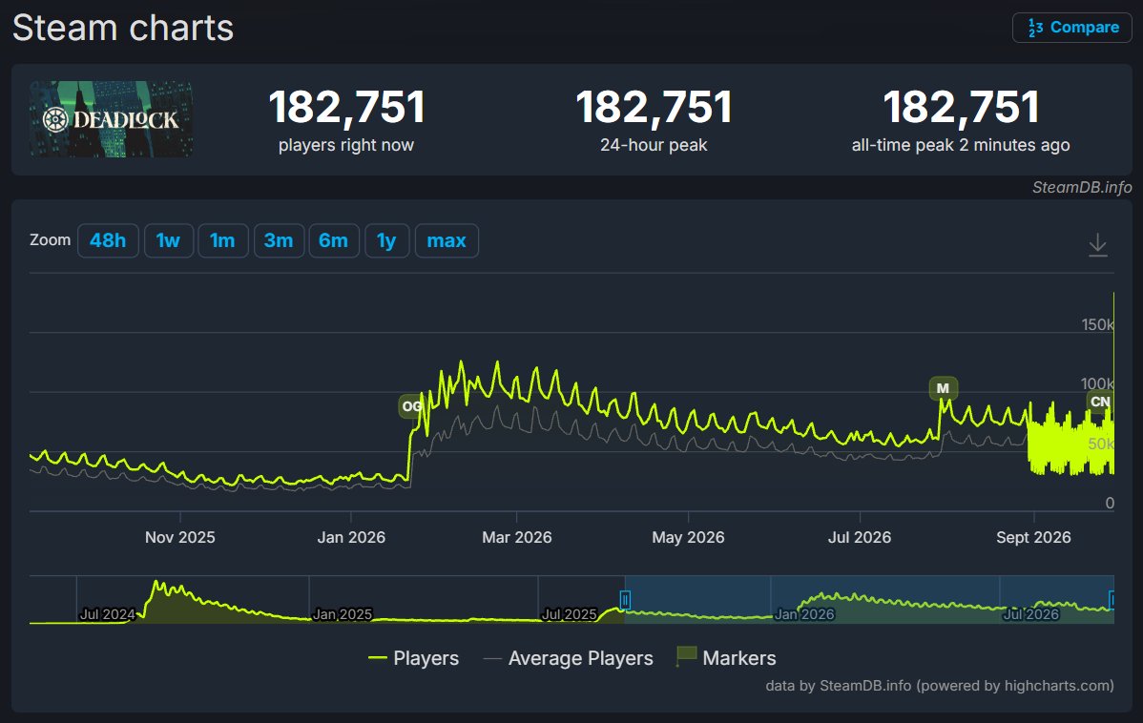1143x723 pixels.
Task: Click the 'players right now' count
Action: click(x=346, y=107)
